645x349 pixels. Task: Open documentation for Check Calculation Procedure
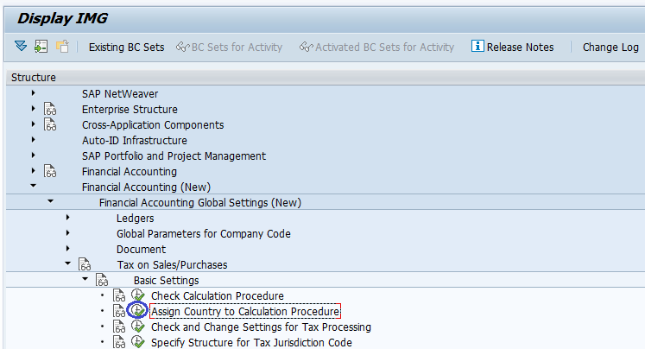pos(119,295)
